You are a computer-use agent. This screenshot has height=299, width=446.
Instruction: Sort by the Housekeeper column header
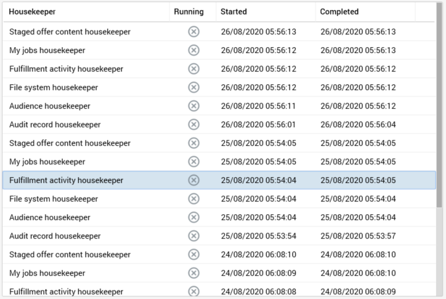click(32, 12)
